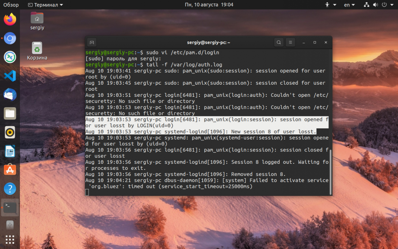This screenshot has height=249, width=398.
Task: Launch Rhythmbox music player
Action: [10, 132]
